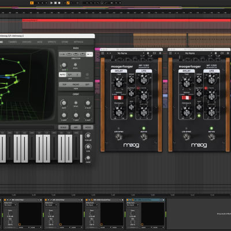Open the third device's Sidechain dropdown
This screenshot has width=231, height=231.
92,205
